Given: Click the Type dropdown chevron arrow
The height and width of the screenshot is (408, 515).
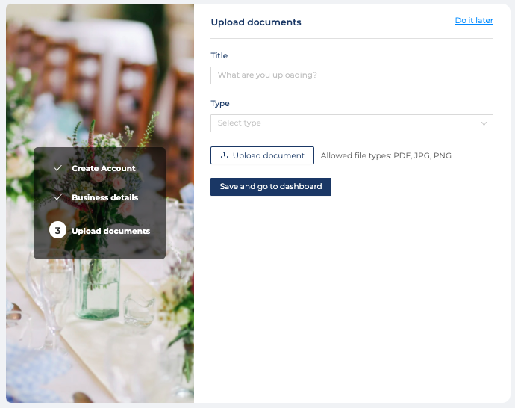Looking at the screenshot, I should [x=484, y=123].
